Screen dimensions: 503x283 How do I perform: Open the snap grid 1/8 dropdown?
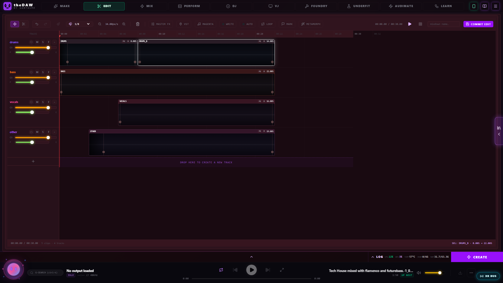pos(80,24)
